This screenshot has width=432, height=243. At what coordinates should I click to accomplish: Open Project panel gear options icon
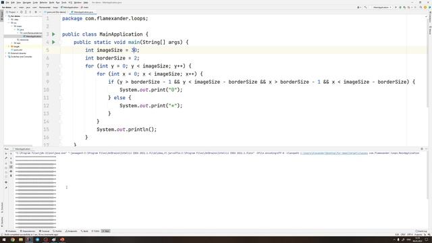click(x=36, y=12)
